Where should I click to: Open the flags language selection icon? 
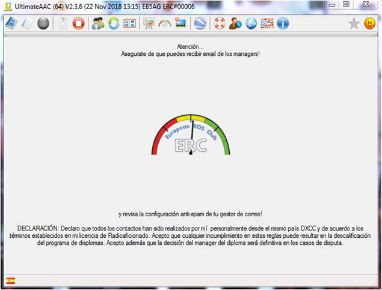(267, 23)
